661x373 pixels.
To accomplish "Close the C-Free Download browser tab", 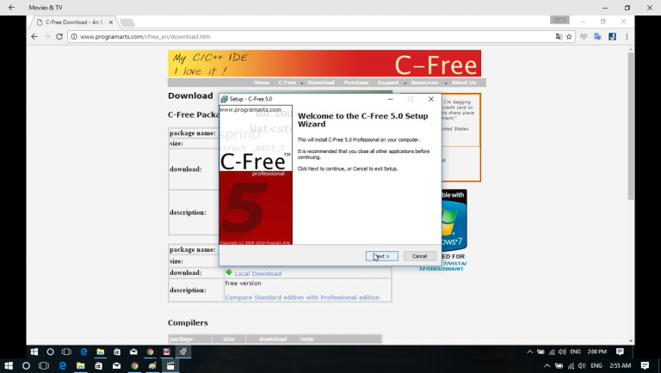I will [111, 22].
